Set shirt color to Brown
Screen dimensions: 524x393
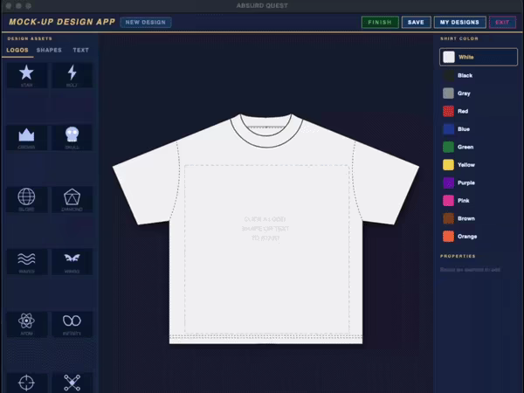(479, 218)
